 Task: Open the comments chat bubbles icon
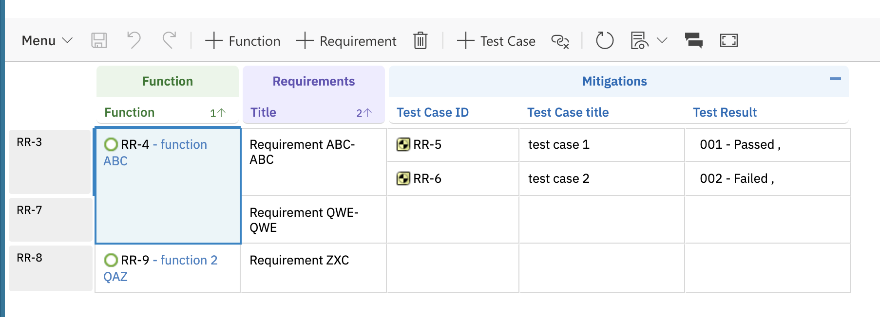[693, 40]
